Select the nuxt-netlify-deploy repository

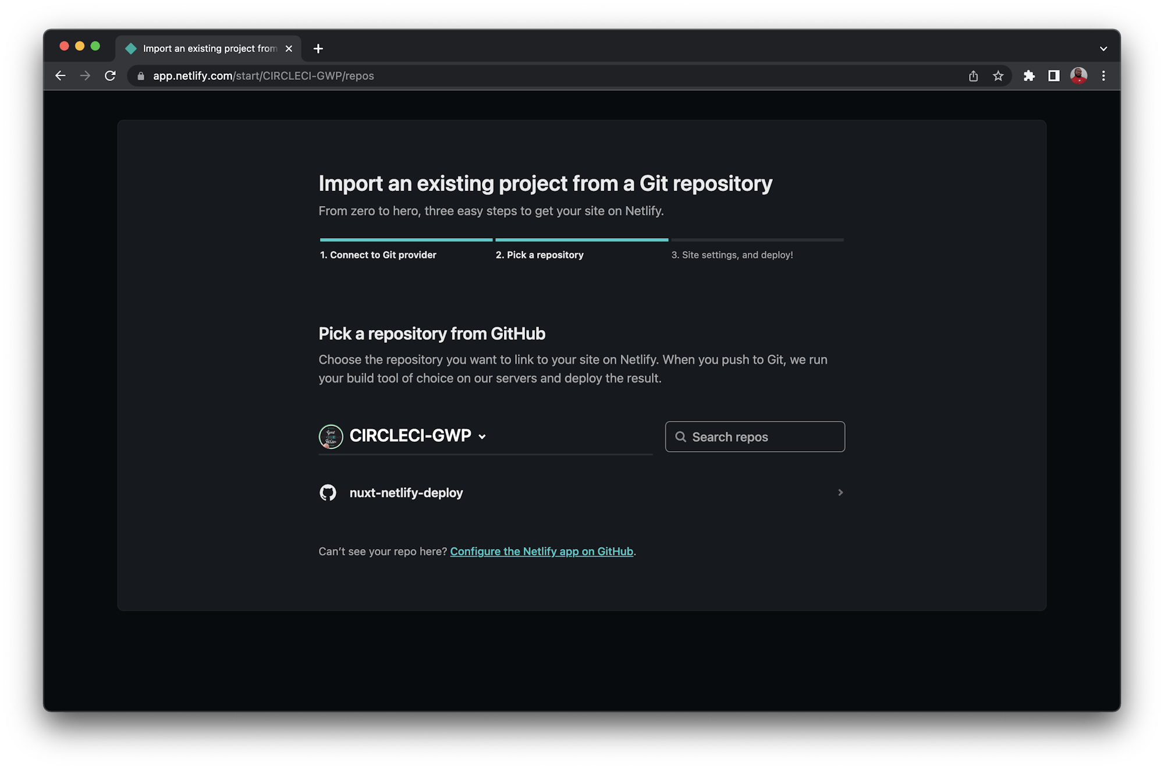[406, 492]
